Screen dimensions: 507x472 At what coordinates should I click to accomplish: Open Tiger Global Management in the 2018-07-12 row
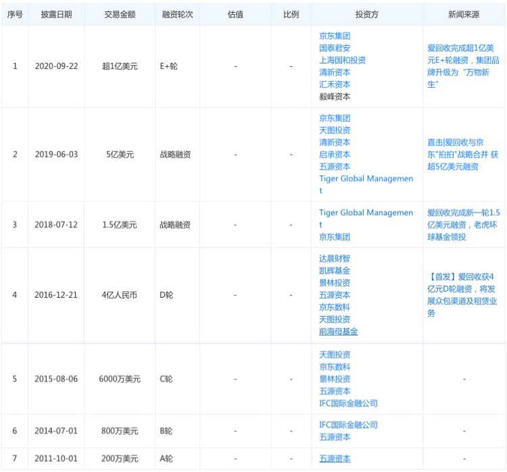point(366,213)
